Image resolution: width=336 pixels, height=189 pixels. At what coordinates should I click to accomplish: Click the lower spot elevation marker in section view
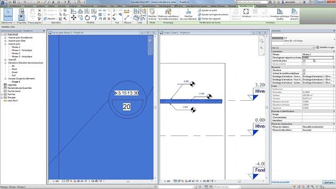(193, 110)
